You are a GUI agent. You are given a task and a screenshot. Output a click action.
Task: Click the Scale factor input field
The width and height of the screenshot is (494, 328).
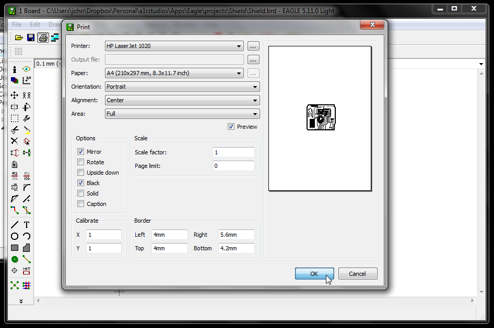[233, 152]
